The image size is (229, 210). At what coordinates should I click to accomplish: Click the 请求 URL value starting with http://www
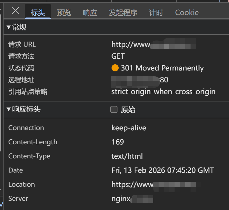(153, 45)
